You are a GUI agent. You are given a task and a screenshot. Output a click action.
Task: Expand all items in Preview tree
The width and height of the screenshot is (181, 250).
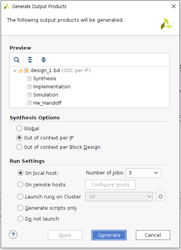[44, 60]
